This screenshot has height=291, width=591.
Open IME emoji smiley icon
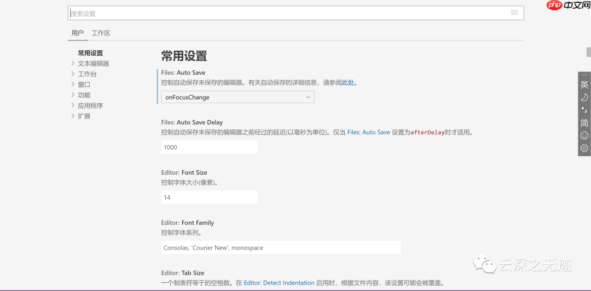click(x=584, y=135)
